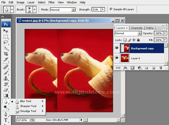
Task: Open the Window menu
Action: click(72, 2)
